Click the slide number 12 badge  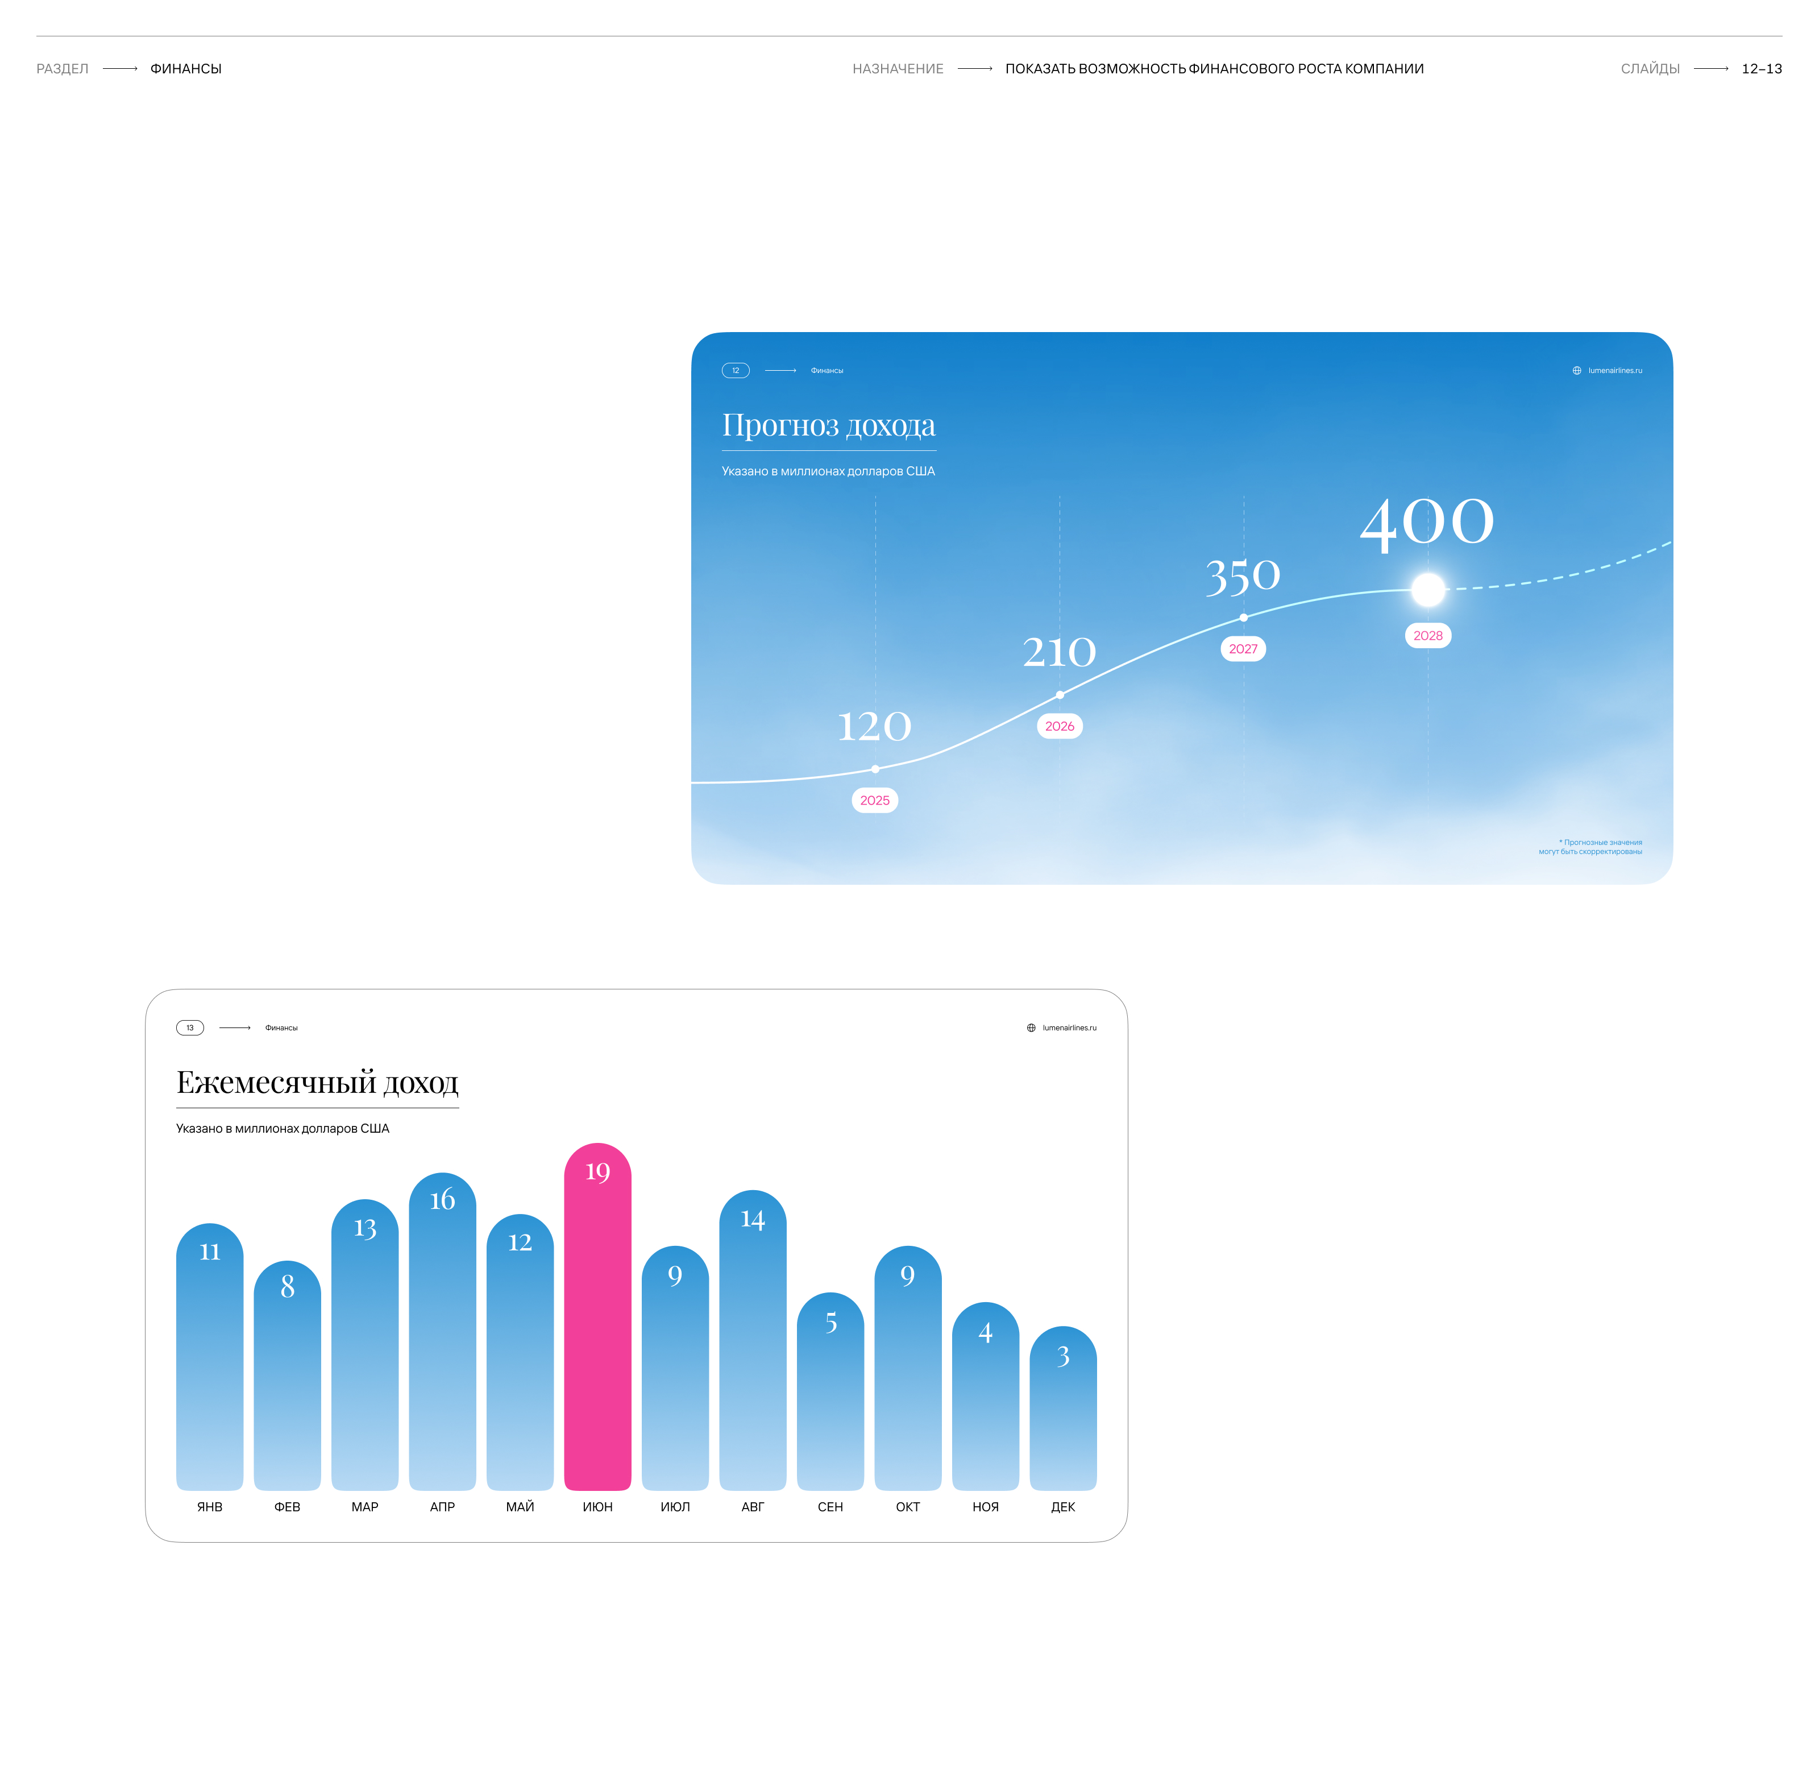(735, 370)
